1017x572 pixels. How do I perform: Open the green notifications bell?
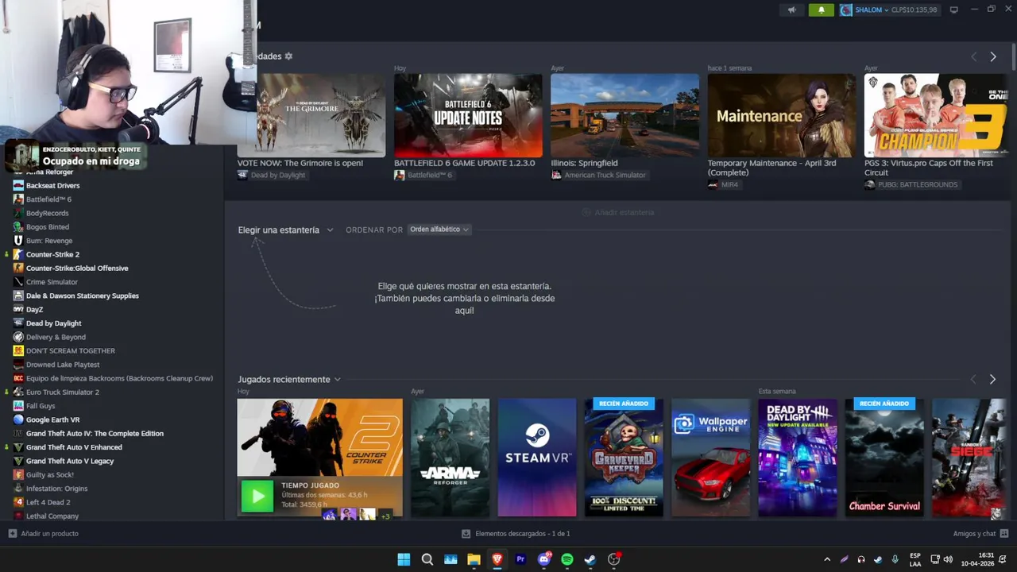[x=822, y=10]
